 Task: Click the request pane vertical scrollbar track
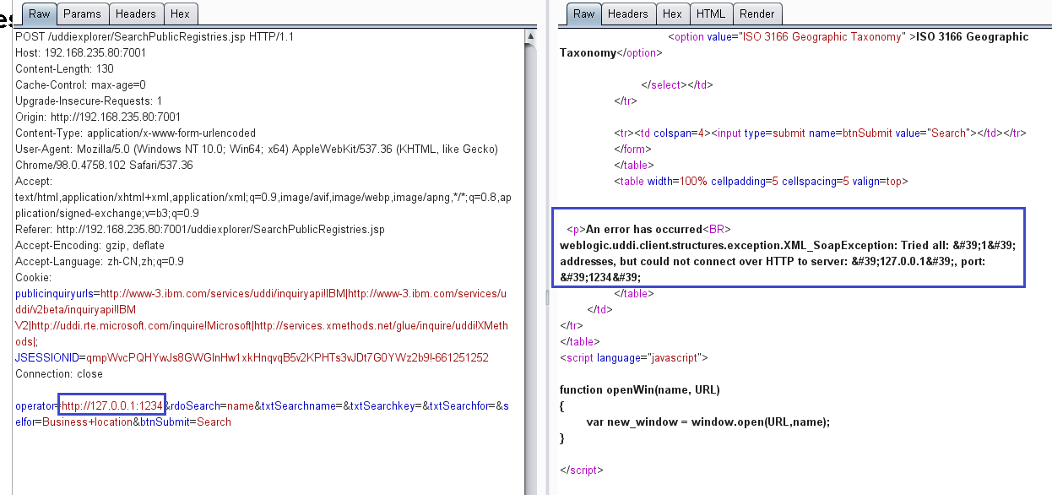pyautogui.click(x=530, y=270)
